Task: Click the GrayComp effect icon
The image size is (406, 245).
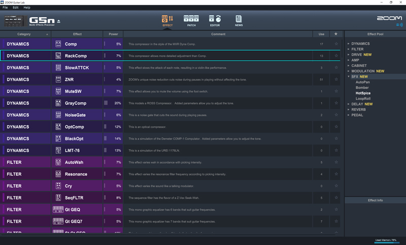Action: pyautogui.click(x=58, y=103)
